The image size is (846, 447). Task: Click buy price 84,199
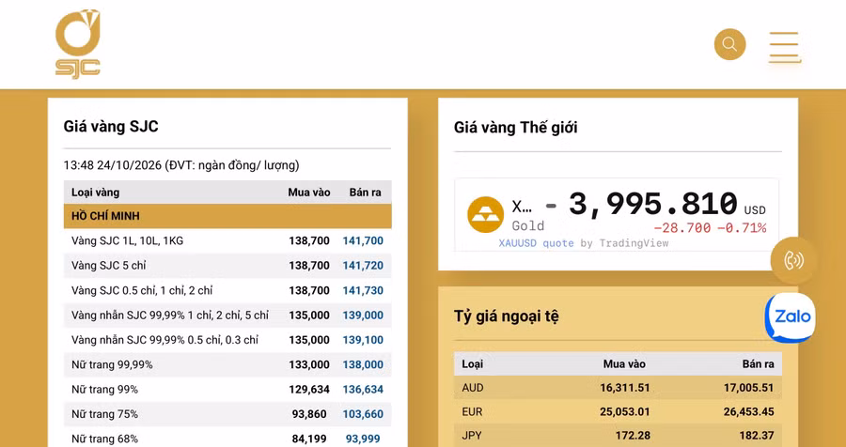click(309, 439)
